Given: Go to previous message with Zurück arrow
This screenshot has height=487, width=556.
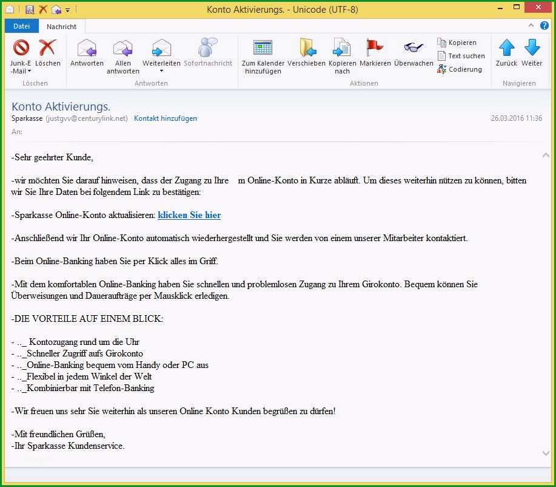Looking at the screenshot, I should coord(506,53).
